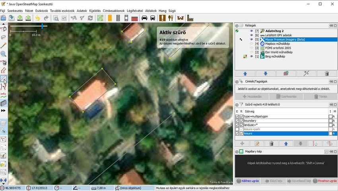Move selected layer down with blue arrow

(x=265, y=74)
